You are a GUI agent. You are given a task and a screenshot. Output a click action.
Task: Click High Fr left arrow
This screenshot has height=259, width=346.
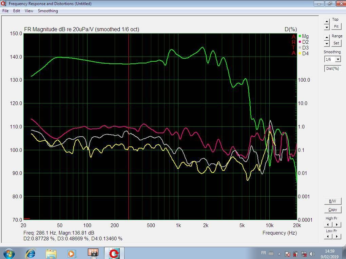[x=328, y=224]
